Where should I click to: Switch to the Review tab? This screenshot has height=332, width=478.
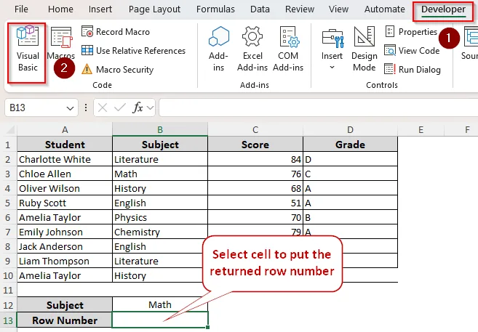click(300, 9)
